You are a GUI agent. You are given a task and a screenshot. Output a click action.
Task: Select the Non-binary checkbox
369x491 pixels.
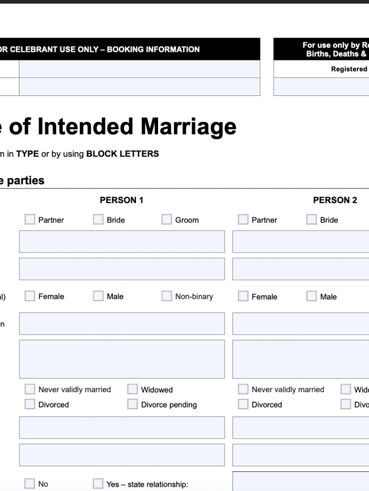167,296
